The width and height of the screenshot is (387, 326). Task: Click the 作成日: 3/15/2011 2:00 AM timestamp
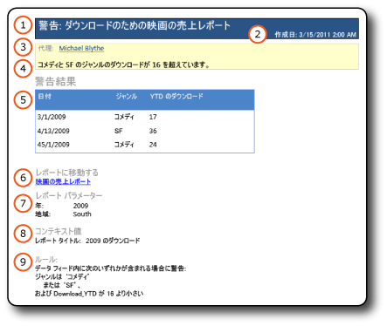(x=315, y=35)
